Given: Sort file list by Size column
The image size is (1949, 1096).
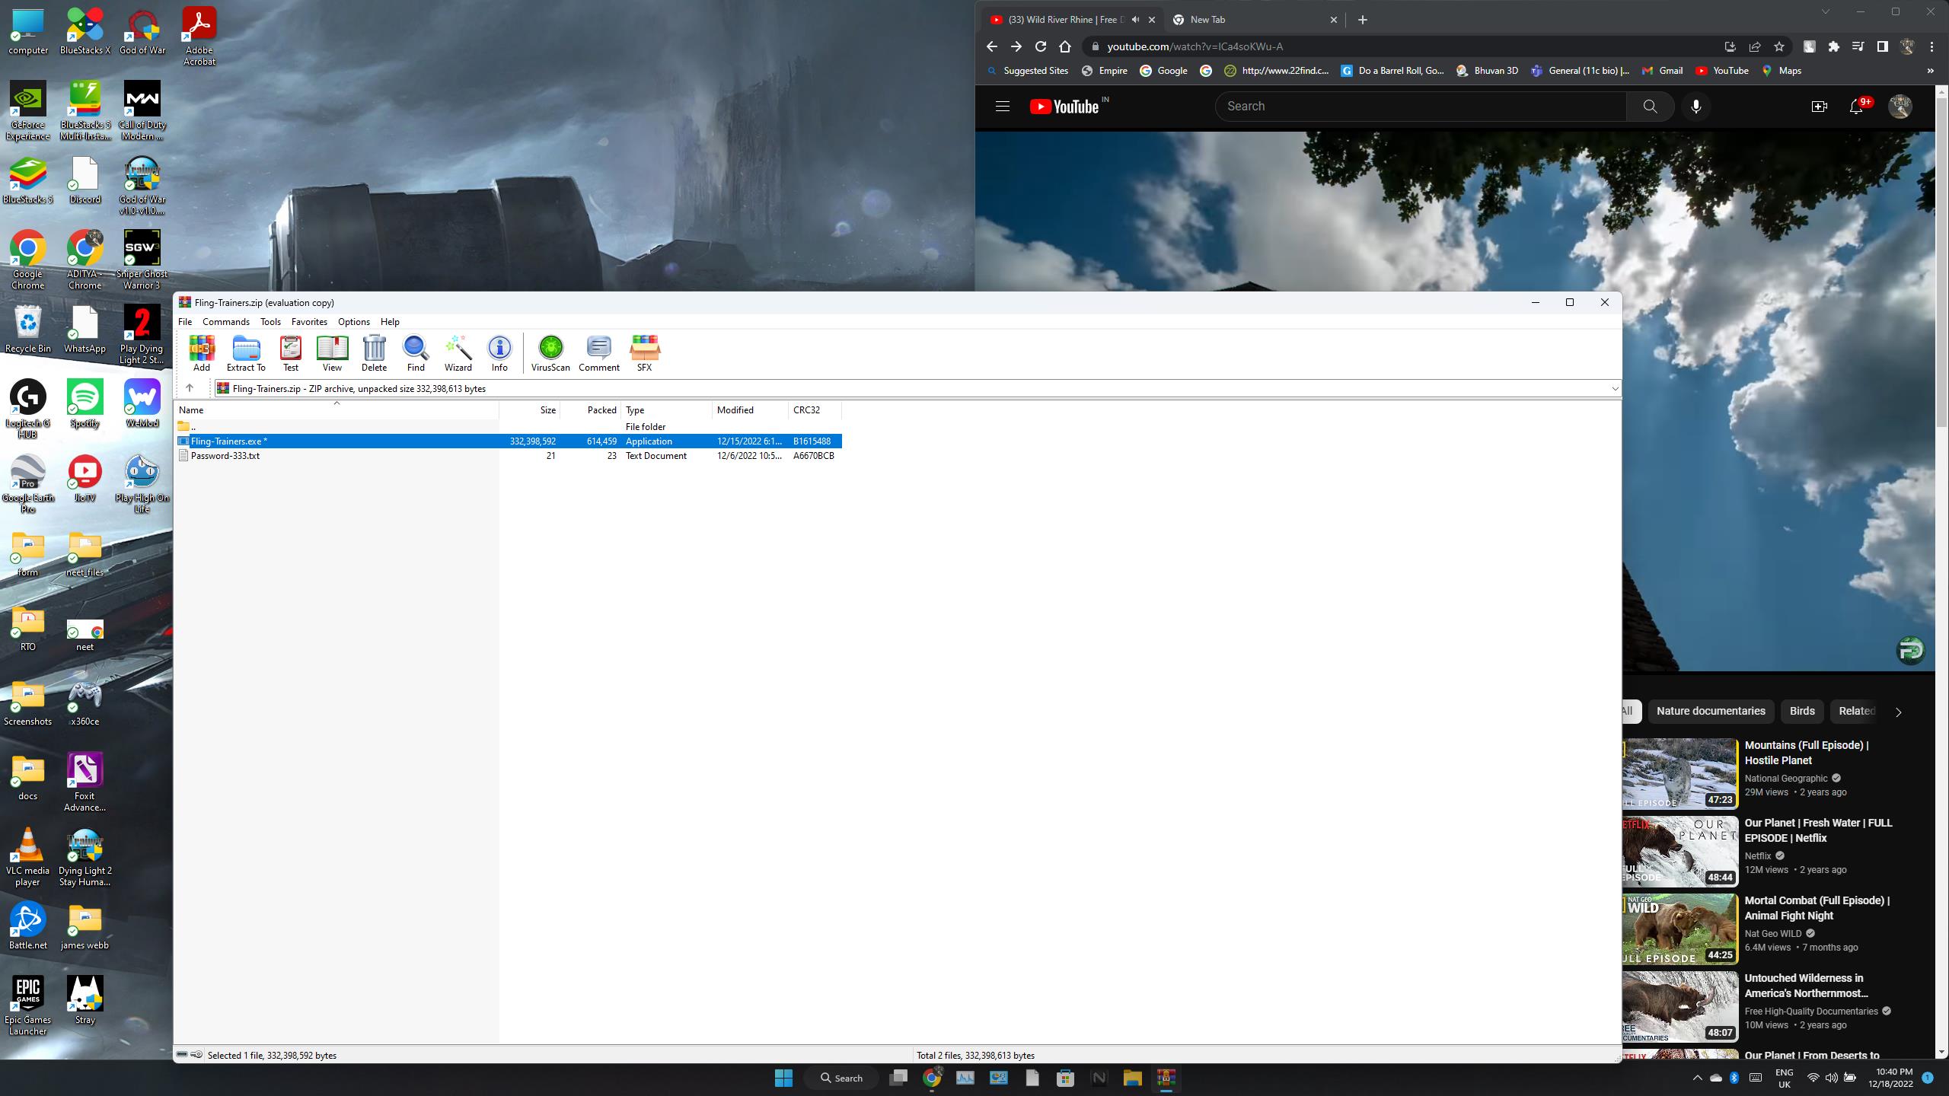Looking at the screenshot, I should point(547,410).
